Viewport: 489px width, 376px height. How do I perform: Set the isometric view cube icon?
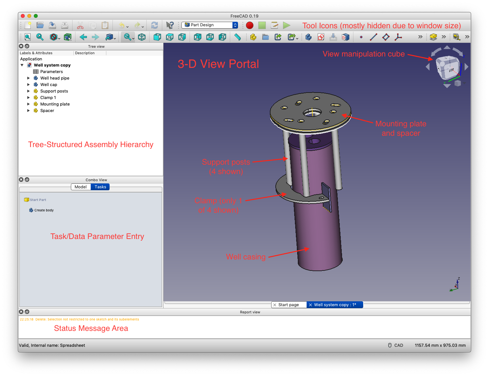tap(142, 37)
